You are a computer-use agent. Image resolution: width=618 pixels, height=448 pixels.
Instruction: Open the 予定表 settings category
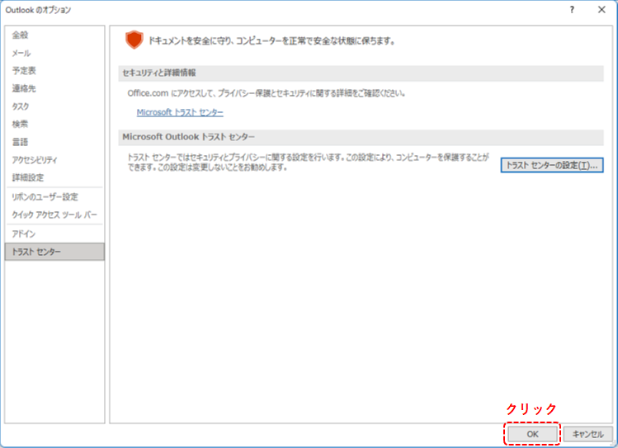coord(54,70)
